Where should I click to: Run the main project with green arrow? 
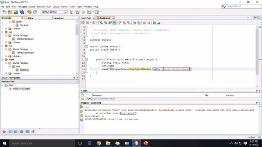point(84,12)
